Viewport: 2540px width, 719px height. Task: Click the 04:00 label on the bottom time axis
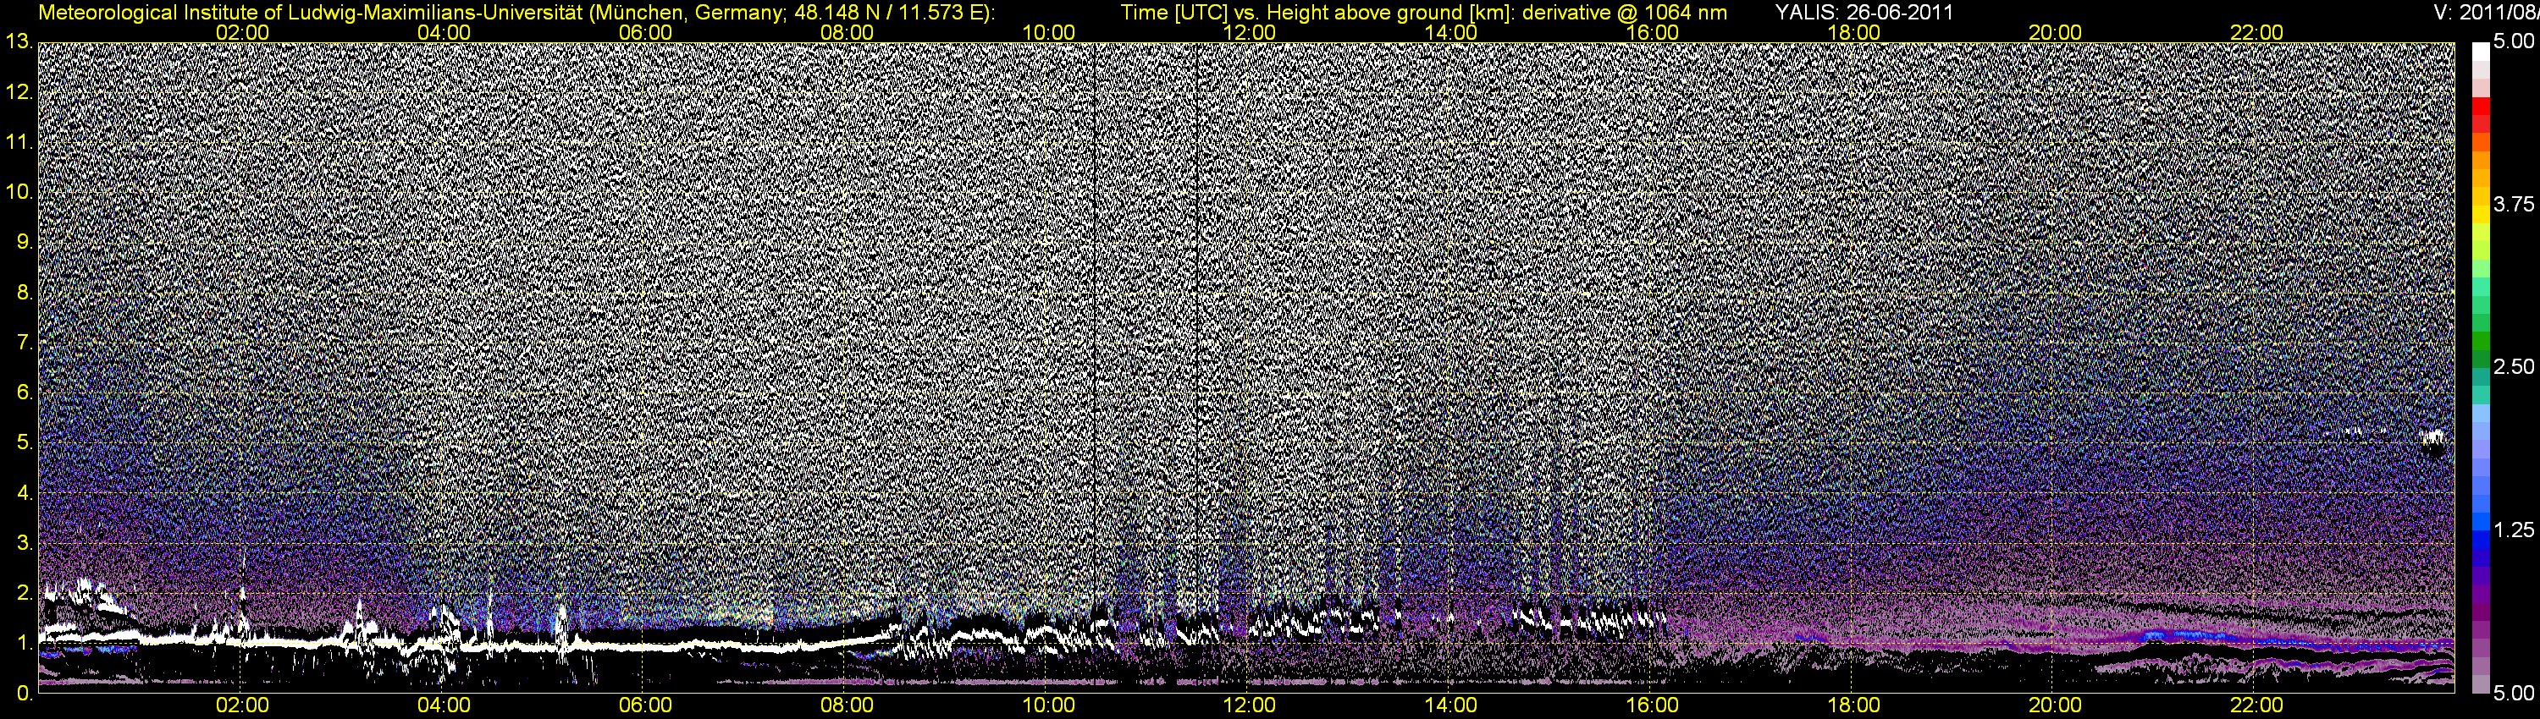[x=444, y=705]
